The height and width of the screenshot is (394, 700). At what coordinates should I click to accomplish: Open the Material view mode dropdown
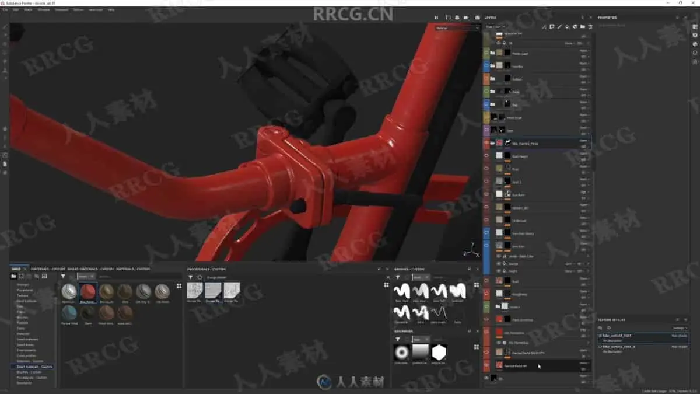click(x=459, y=27)
